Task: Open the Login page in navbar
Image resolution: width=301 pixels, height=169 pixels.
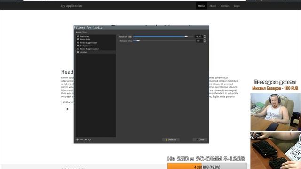Action: point(237,6)
